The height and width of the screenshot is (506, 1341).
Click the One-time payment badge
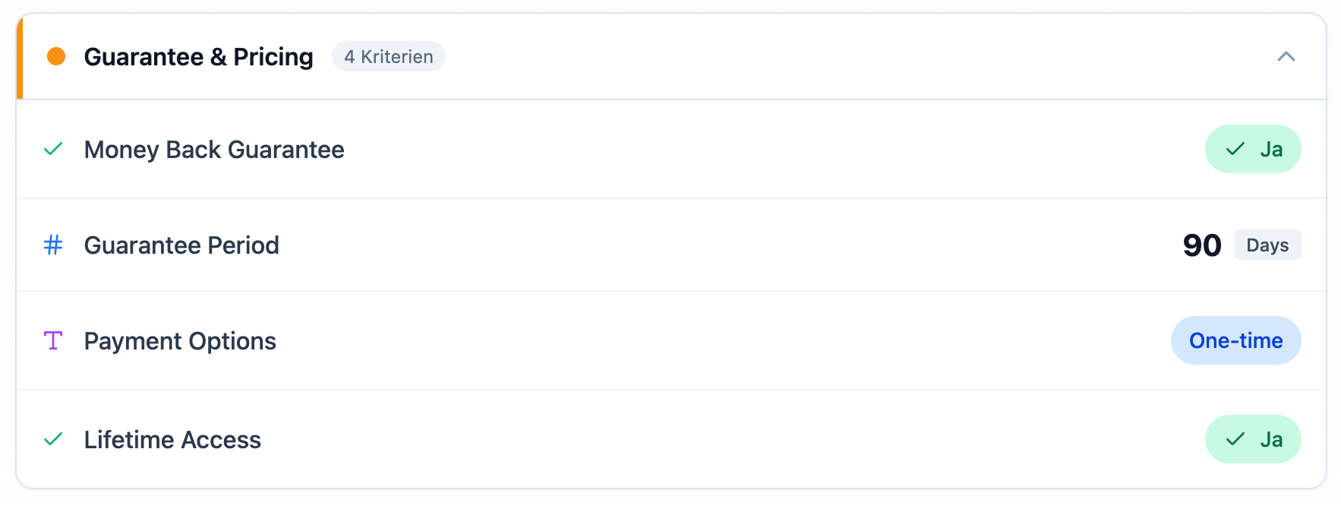[1235, 340]
